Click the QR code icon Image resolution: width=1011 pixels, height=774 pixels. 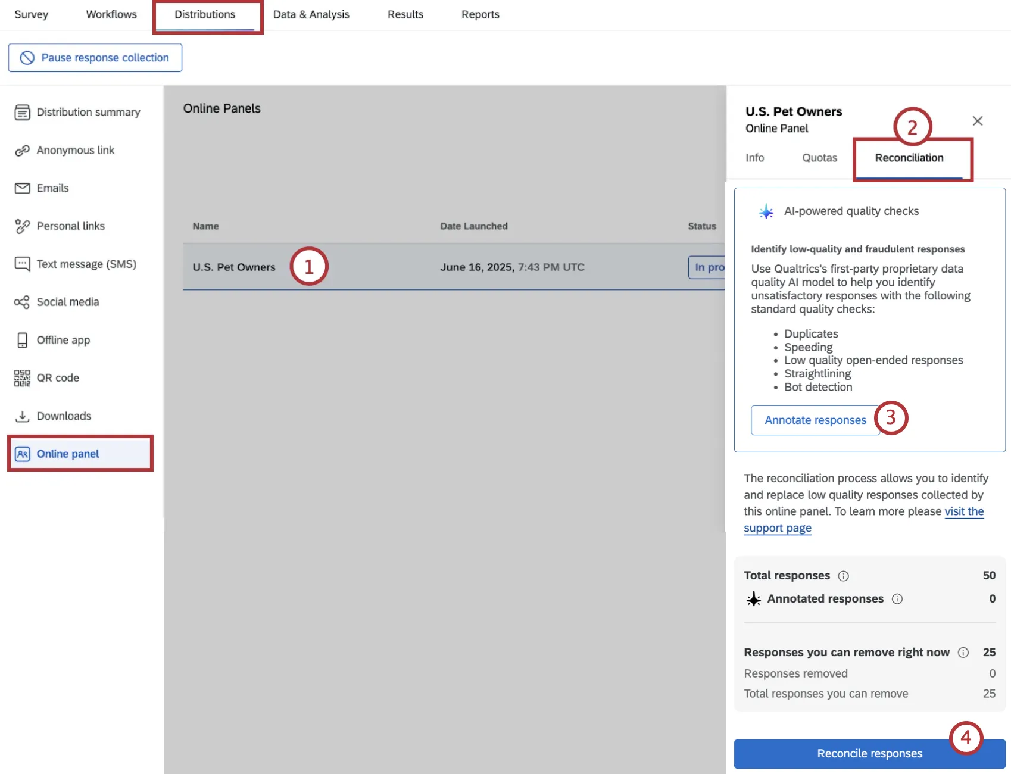tap(22, 378)
